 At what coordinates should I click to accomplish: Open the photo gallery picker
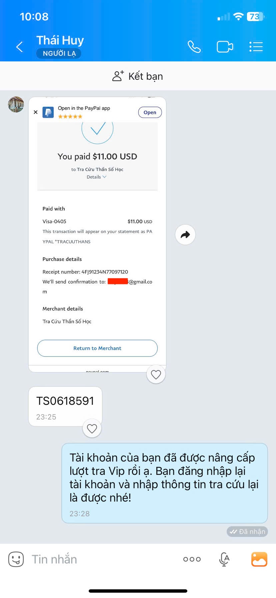259,559
